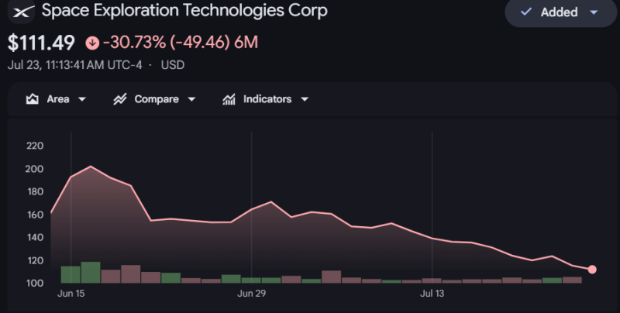620x313 pixels.
Task: Click the Indicators bar chart icon
Action: point(229,99)
